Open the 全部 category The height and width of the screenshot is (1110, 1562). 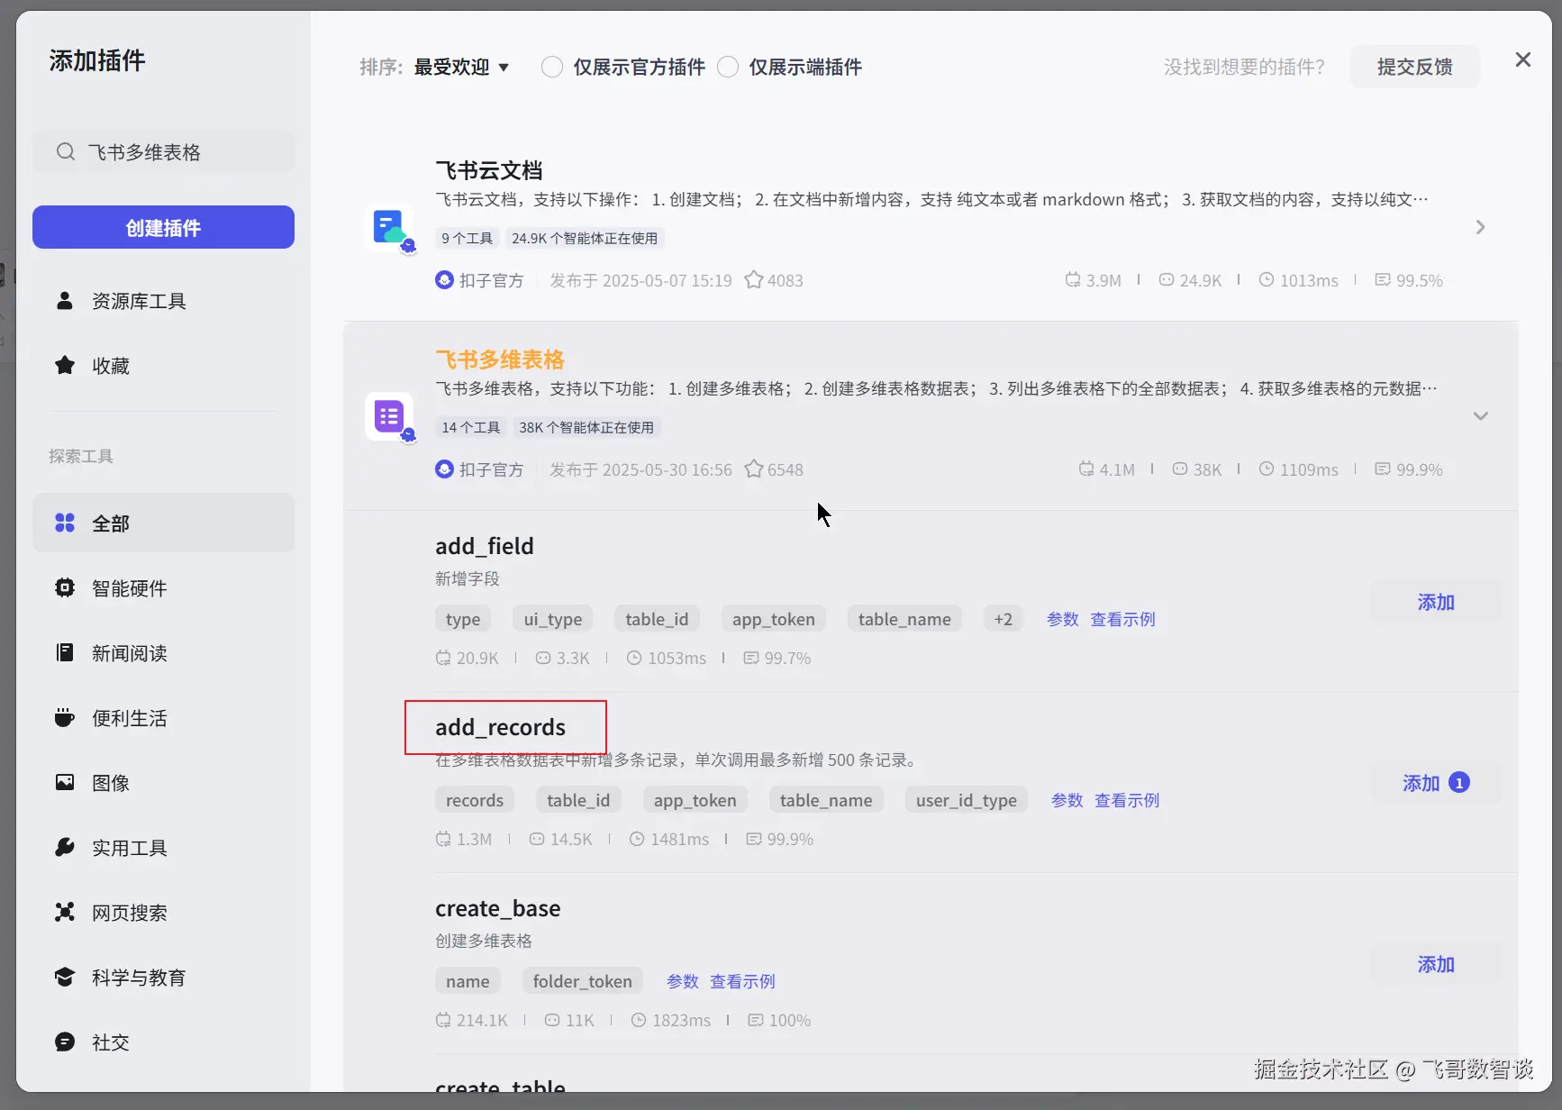164,523
